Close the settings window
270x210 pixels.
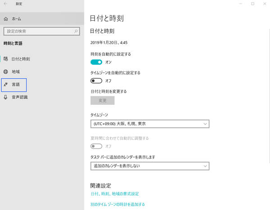tap(265, 4)
